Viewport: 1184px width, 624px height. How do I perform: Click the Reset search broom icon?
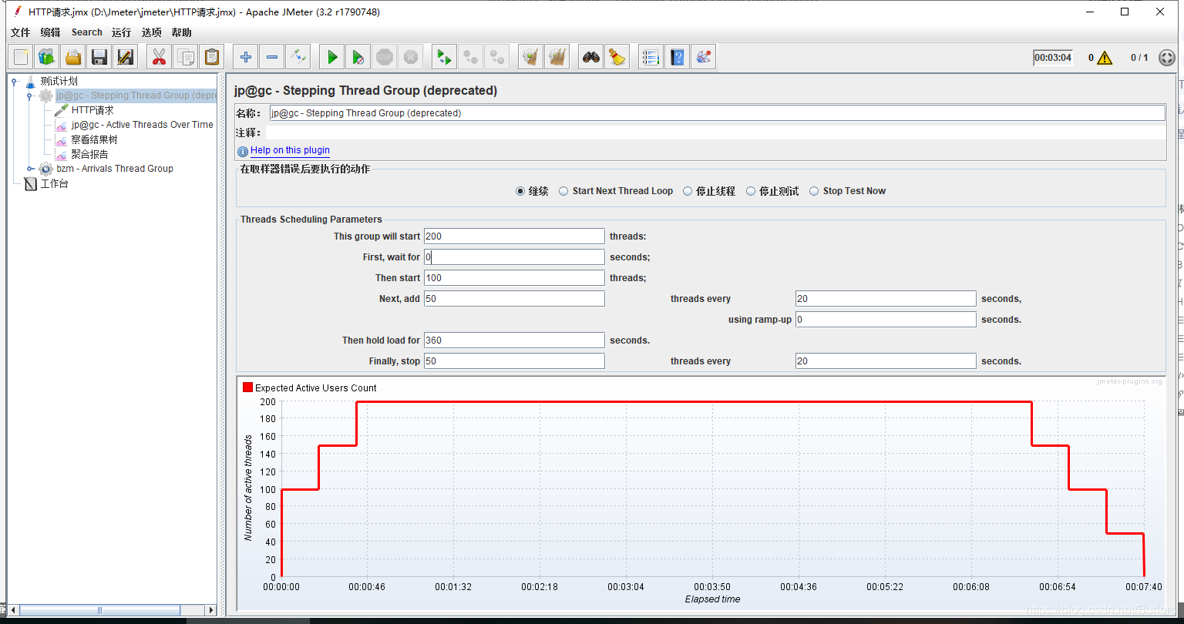[x=617, y=57]
